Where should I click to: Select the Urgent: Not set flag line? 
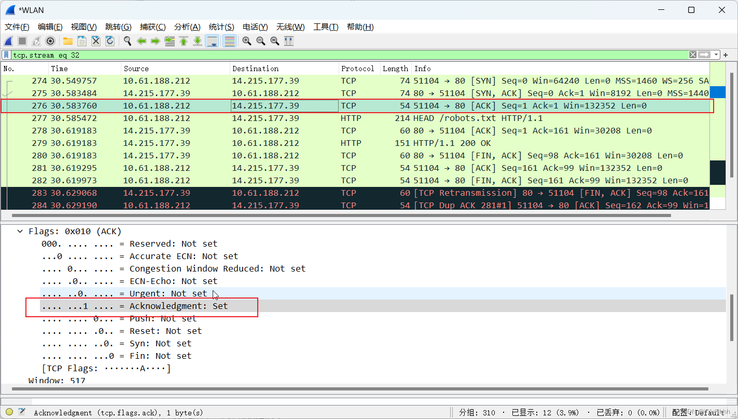383,293
